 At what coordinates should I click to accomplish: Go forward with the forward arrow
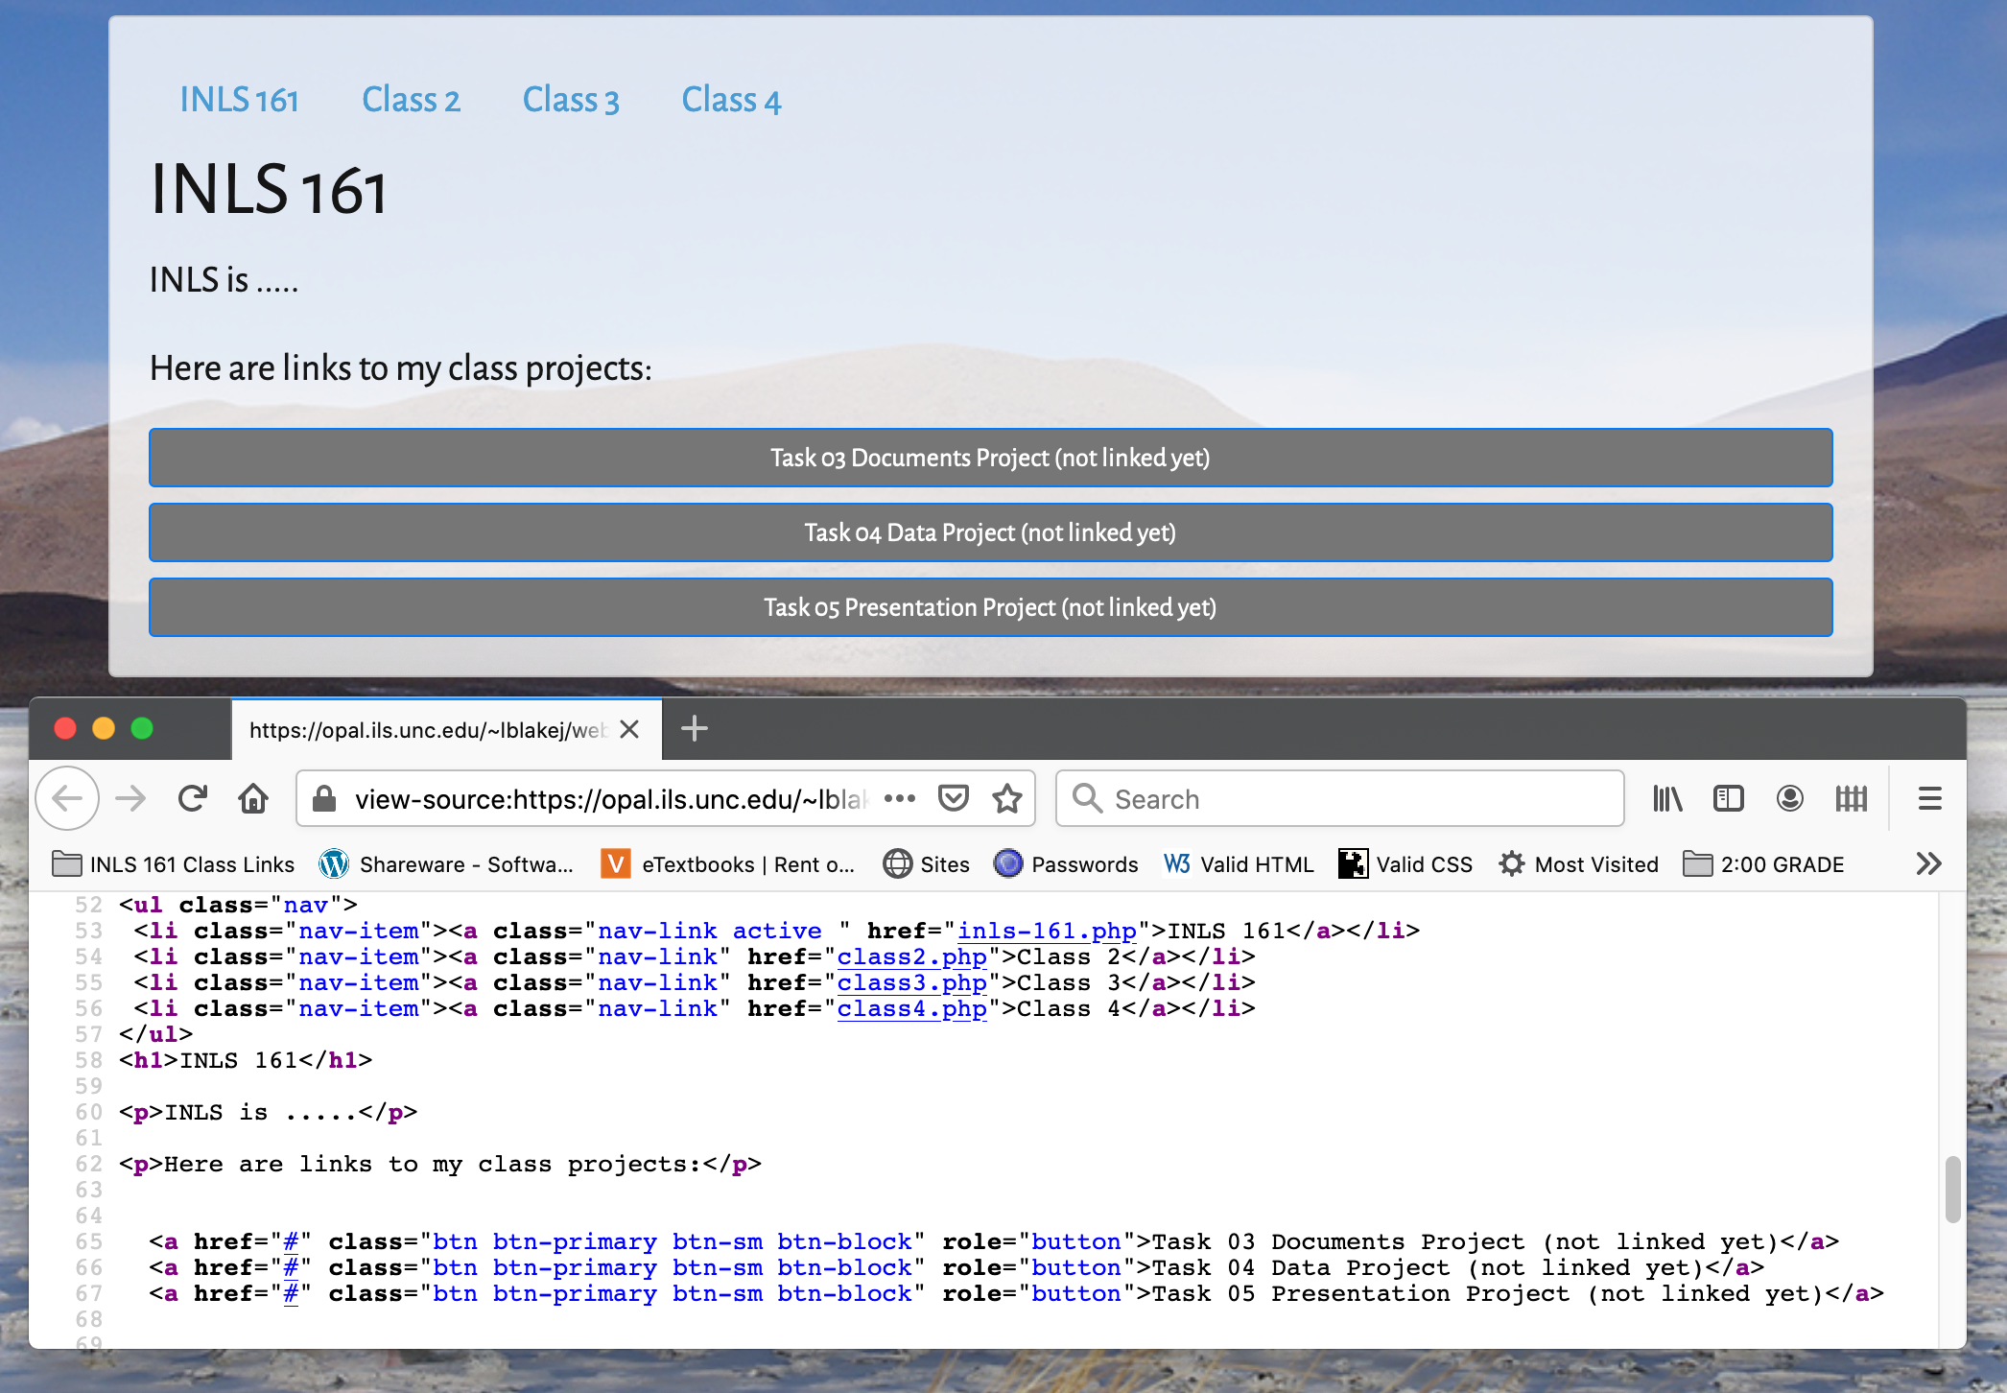tap(130, 798)
